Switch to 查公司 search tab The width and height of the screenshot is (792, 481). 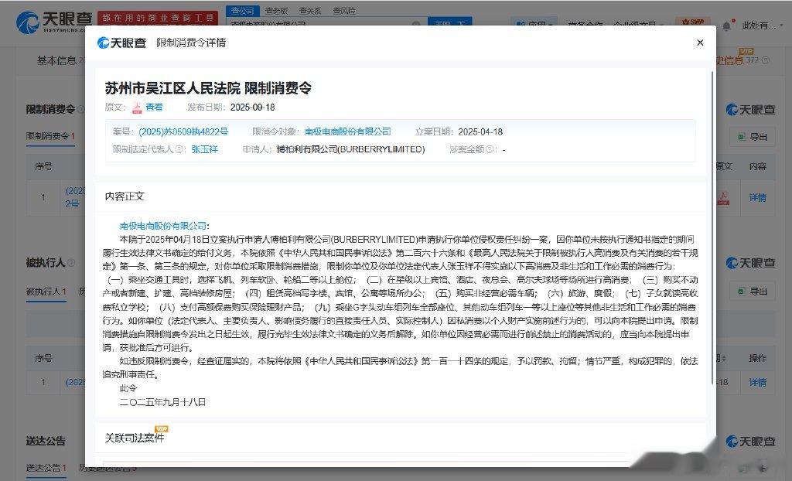click(x=242, y=11)
